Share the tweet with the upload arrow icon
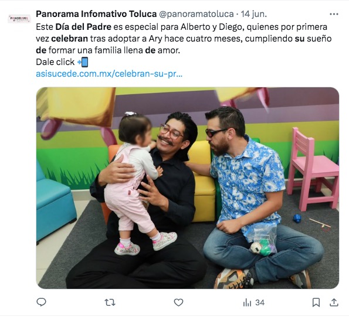 coord(334,302)
